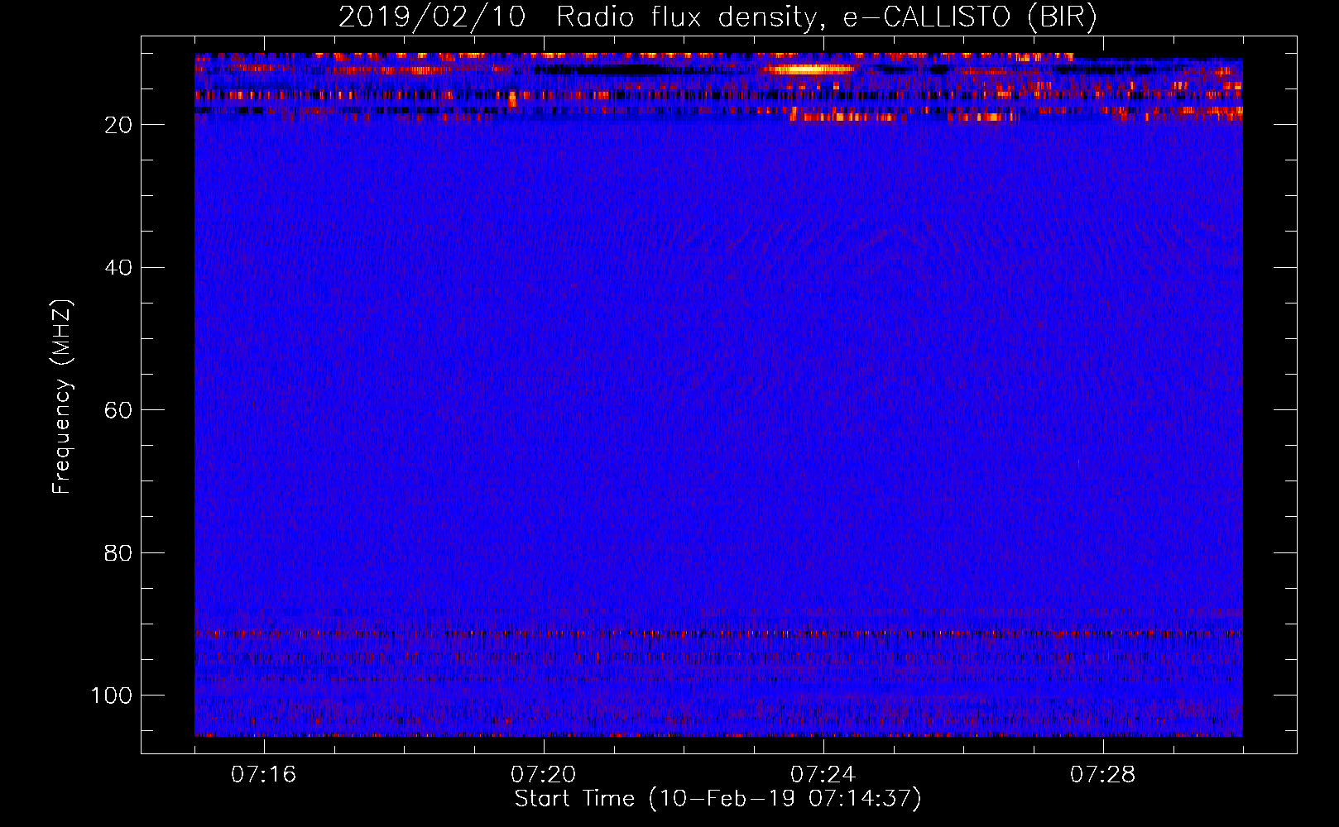
Task: Click the plot title '2019/02/10 Radio flux density'
Action: pos(577,17)
